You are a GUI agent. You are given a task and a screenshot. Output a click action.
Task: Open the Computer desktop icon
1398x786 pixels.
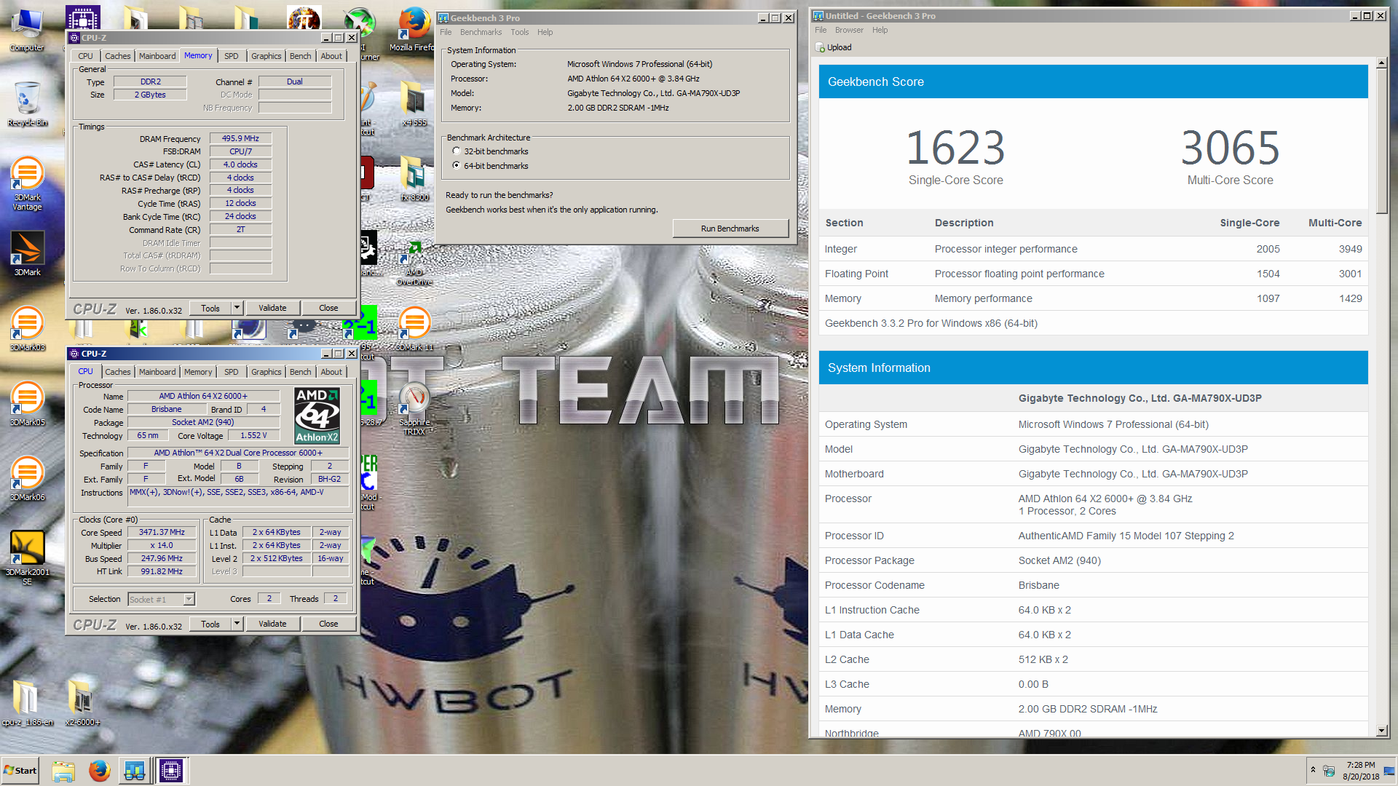pyautogui.click(x=27, y=29)
